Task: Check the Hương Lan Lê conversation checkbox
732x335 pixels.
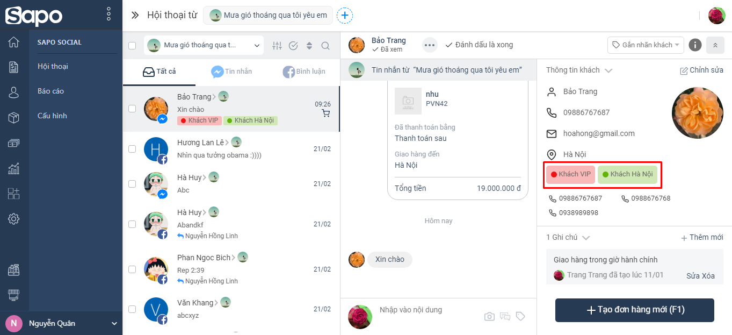Action: coord(132,149)
